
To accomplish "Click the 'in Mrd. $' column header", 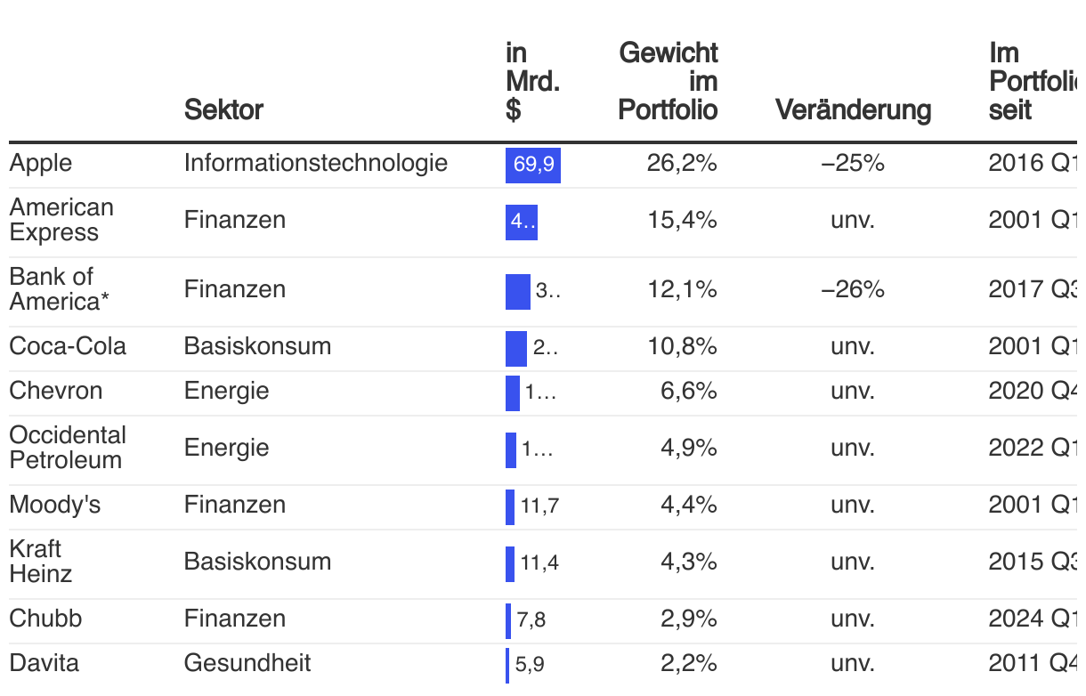I will click(532, 81).
